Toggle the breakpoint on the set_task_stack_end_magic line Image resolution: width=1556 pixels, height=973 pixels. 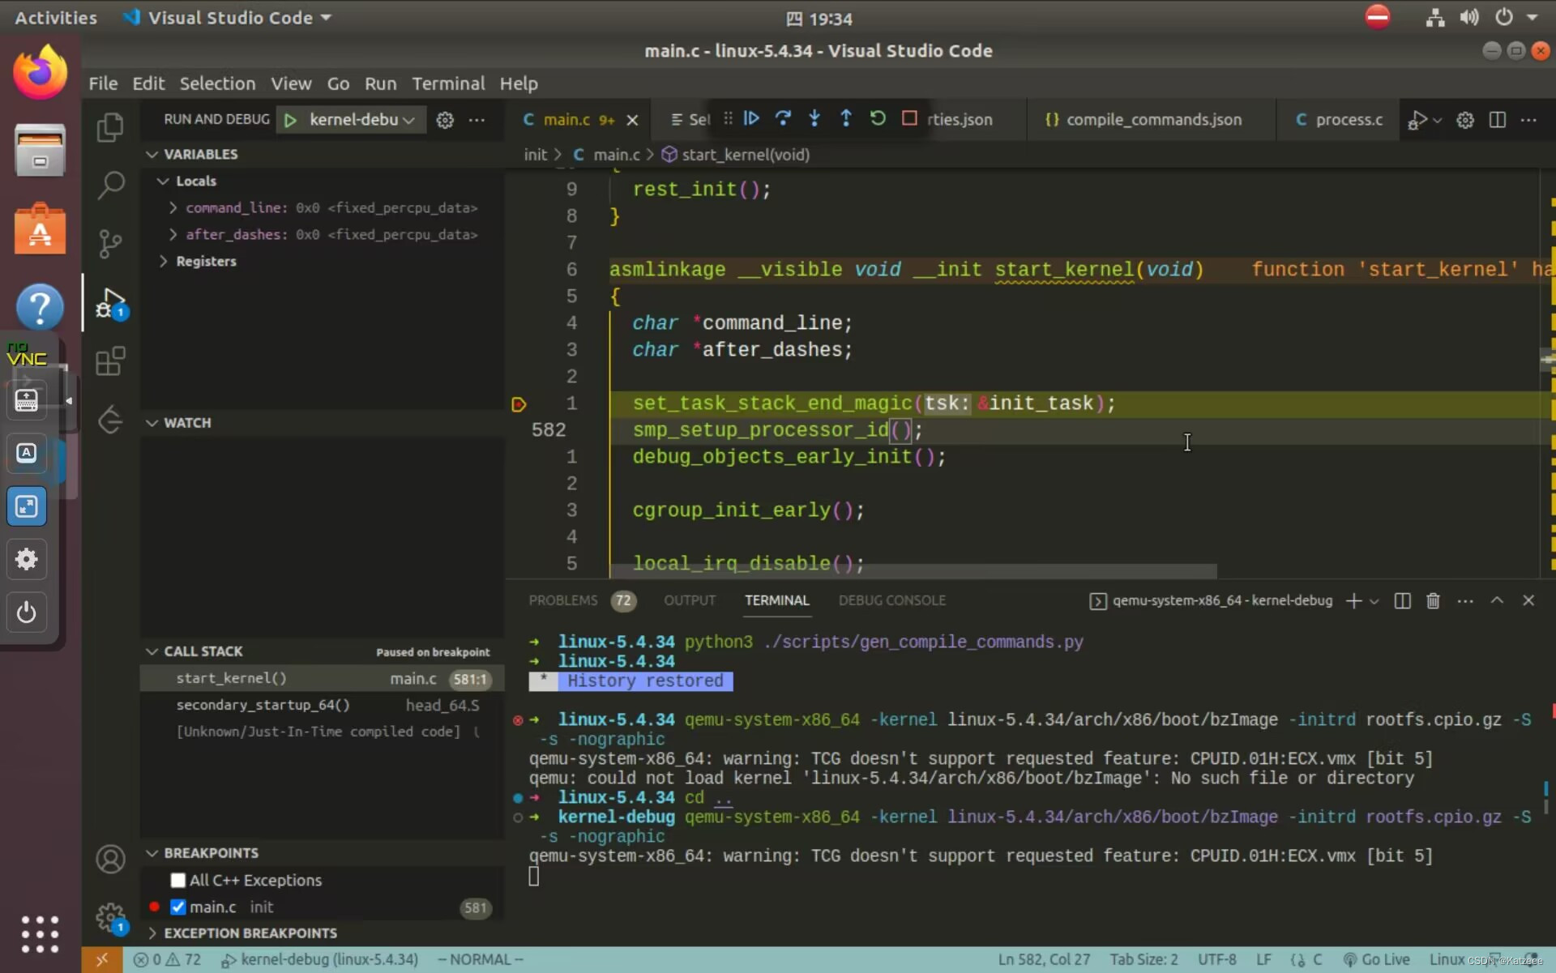coord(519,403)
